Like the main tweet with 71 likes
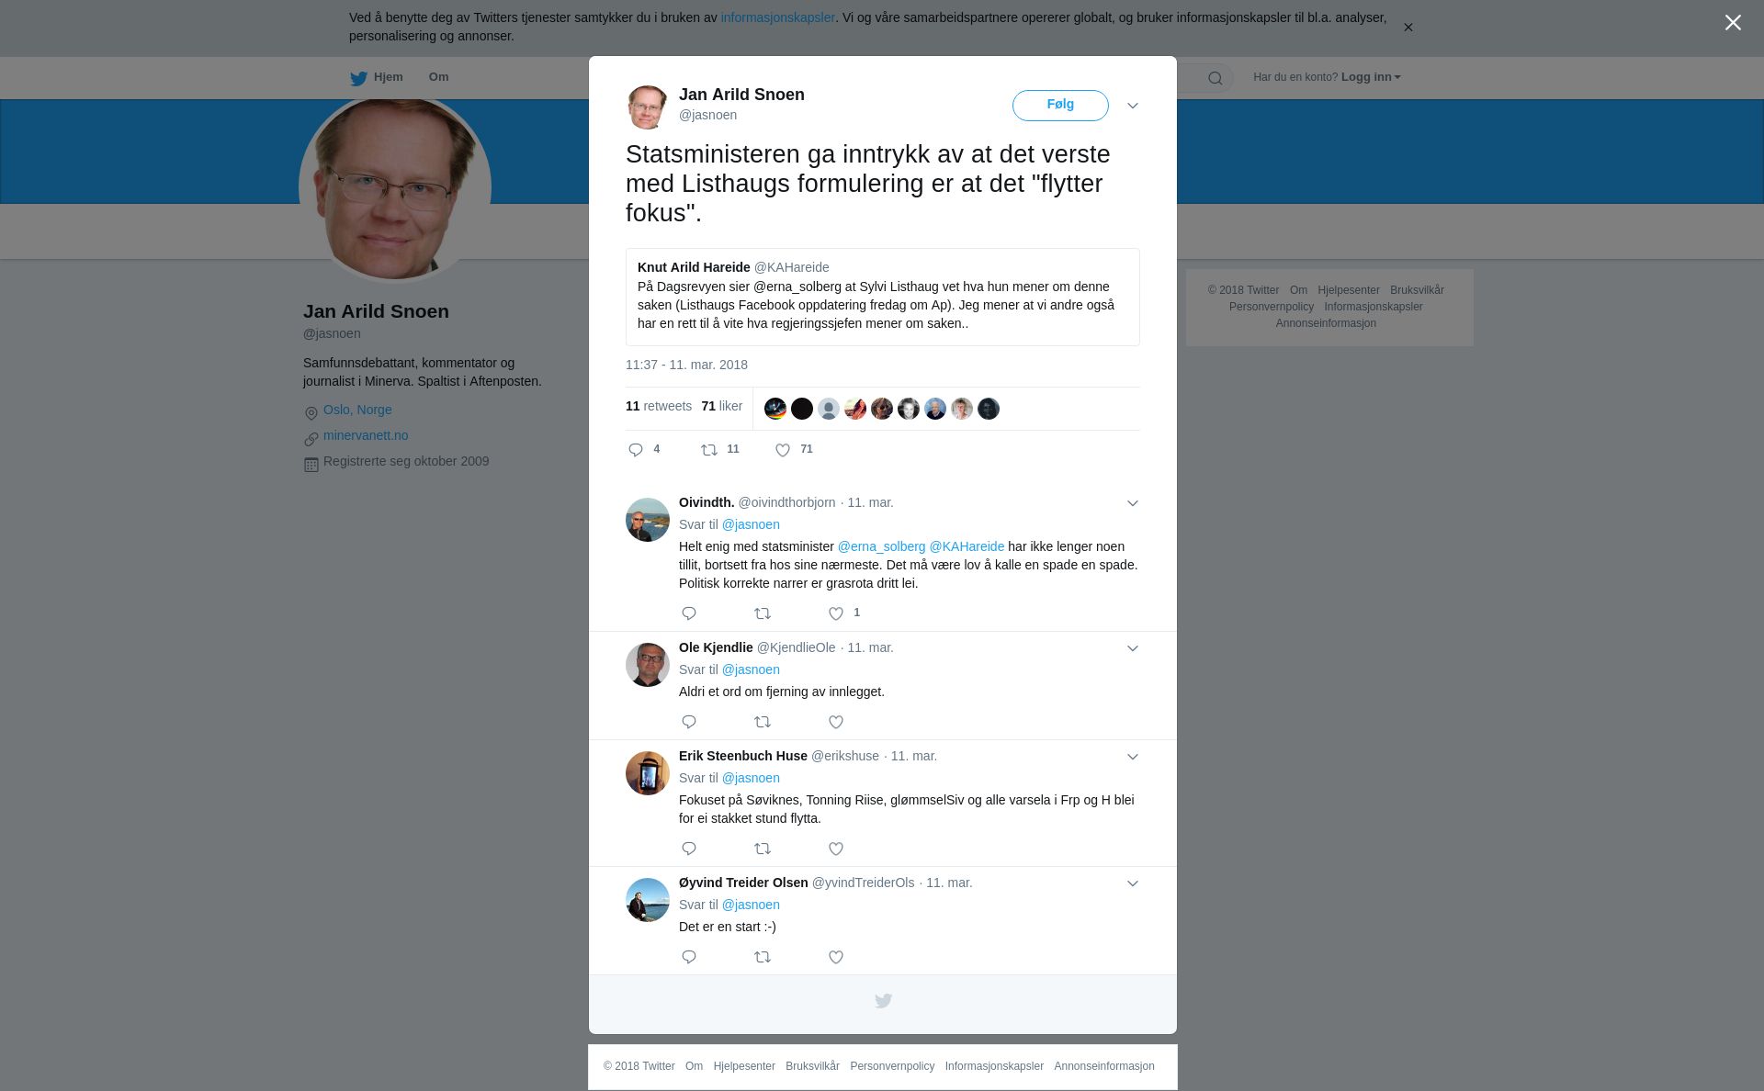1764x1091 pixels. coord(783,450)
